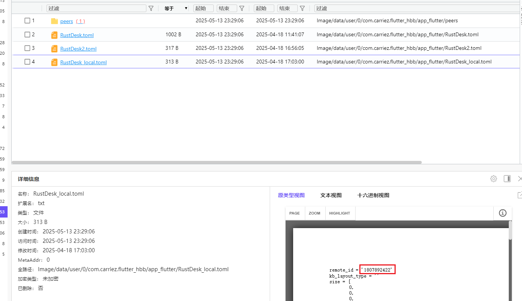Click the funnel icon beside the name filter
This screenshot has height=301, width=522.
(151, 8)
